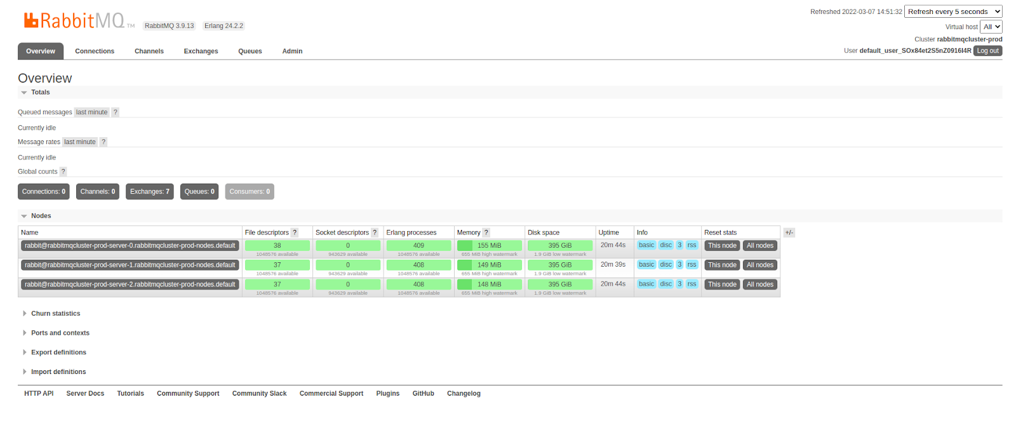Click the disc tag on server-1 row
The height and width of the screenshot is (428, 1016).
(x=665, y=264)
